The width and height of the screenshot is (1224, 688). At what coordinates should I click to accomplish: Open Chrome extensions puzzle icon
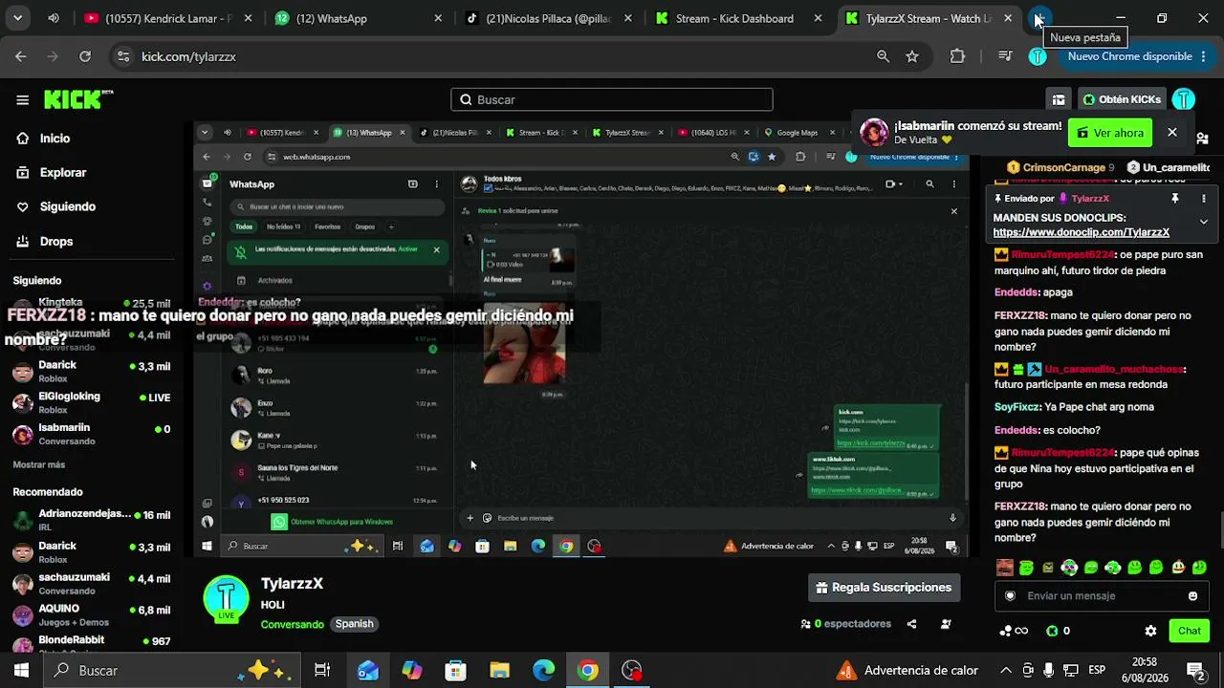point(957,56)
